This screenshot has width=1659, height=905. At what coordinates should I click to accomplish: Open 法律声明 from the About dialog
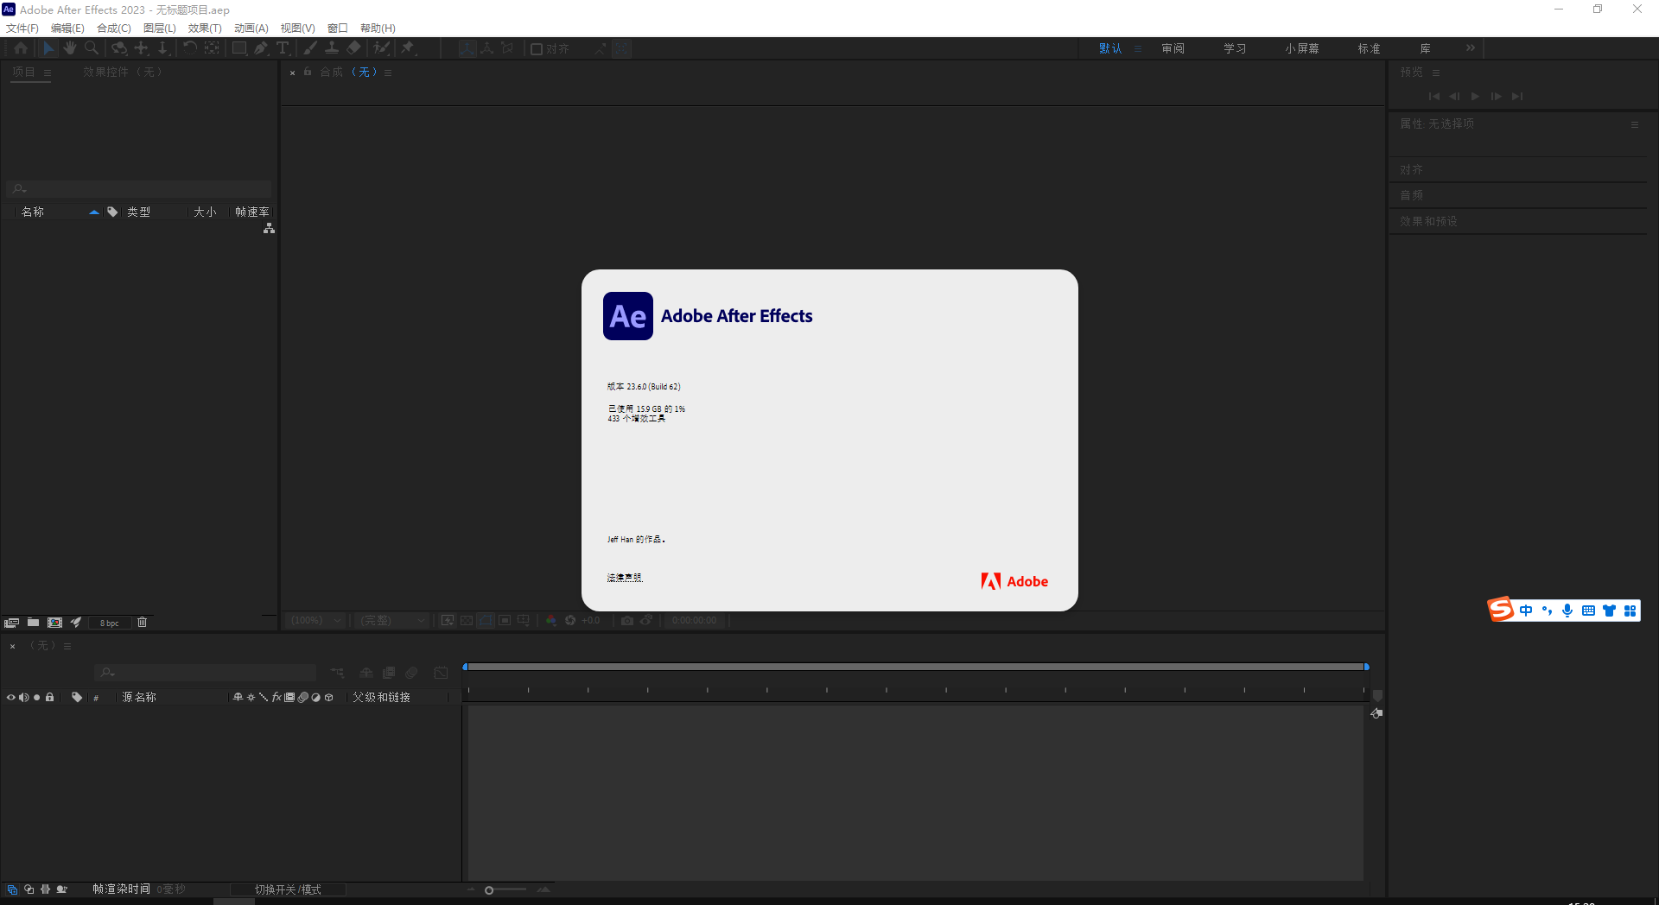coord(624,577)
